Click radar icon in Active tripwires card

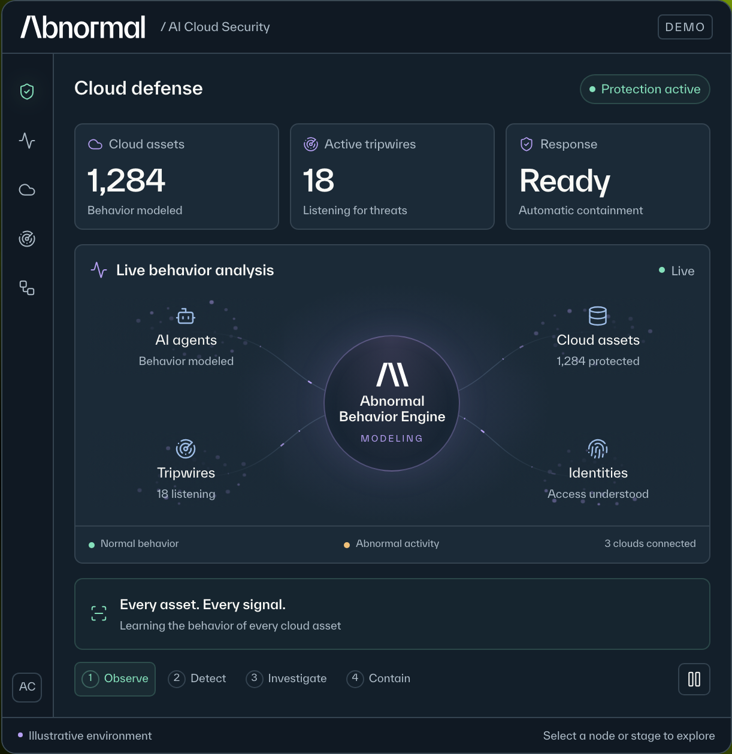click(x=311, y=144)
